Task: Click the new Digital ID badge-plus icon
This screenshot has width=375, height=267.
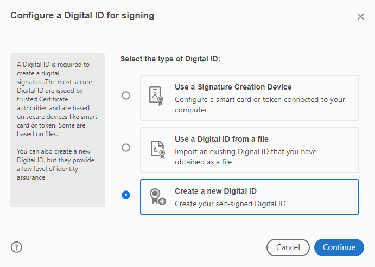Action: coord(156,198)
